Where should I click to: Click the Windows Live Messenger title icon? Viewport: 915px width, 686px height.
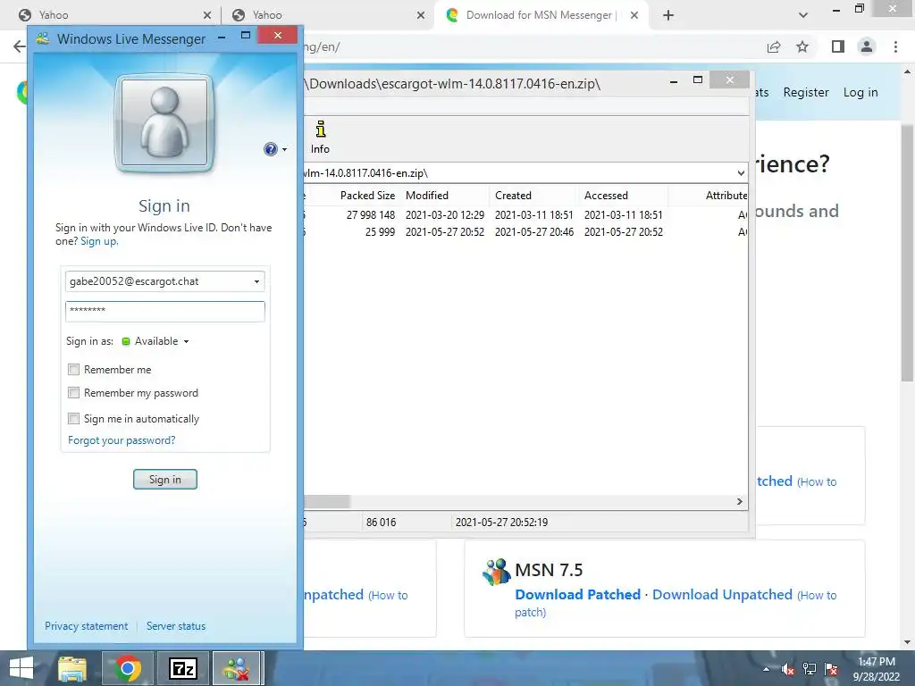(x=43, y=38)
